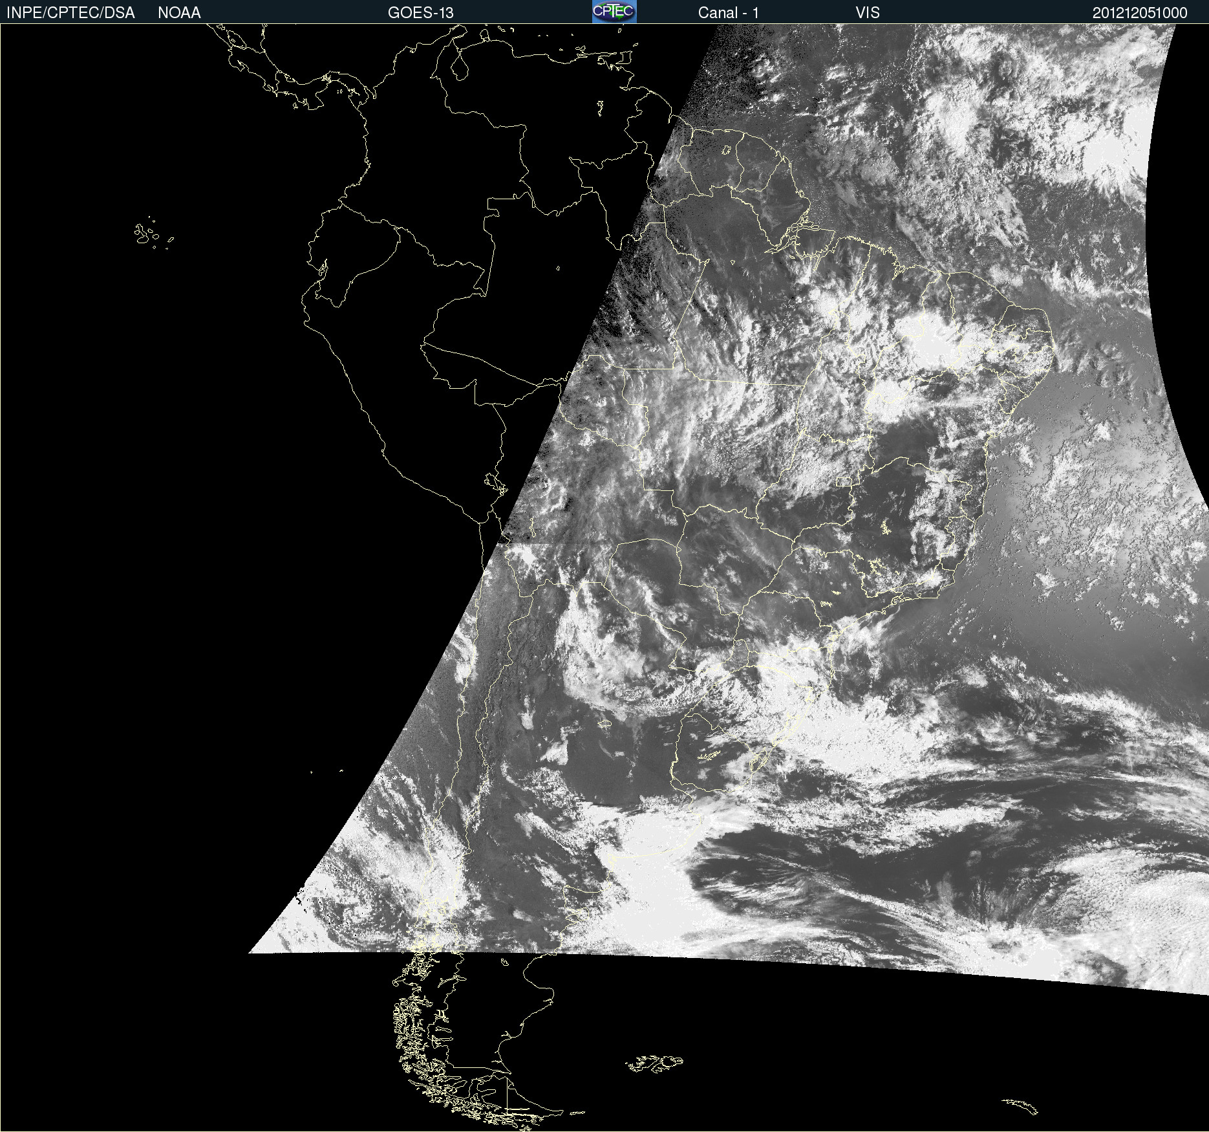Click the CPTEC logo in the header
The image size is (1209, 1132).
click(x=614, y=12)
